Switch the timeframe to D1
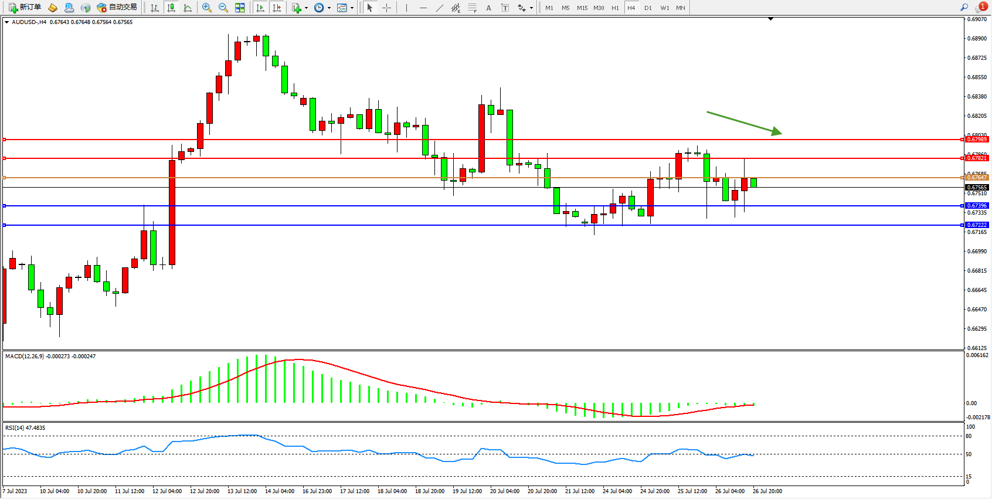This screenshot has height=499, width=992. click(x=648, y=8)
